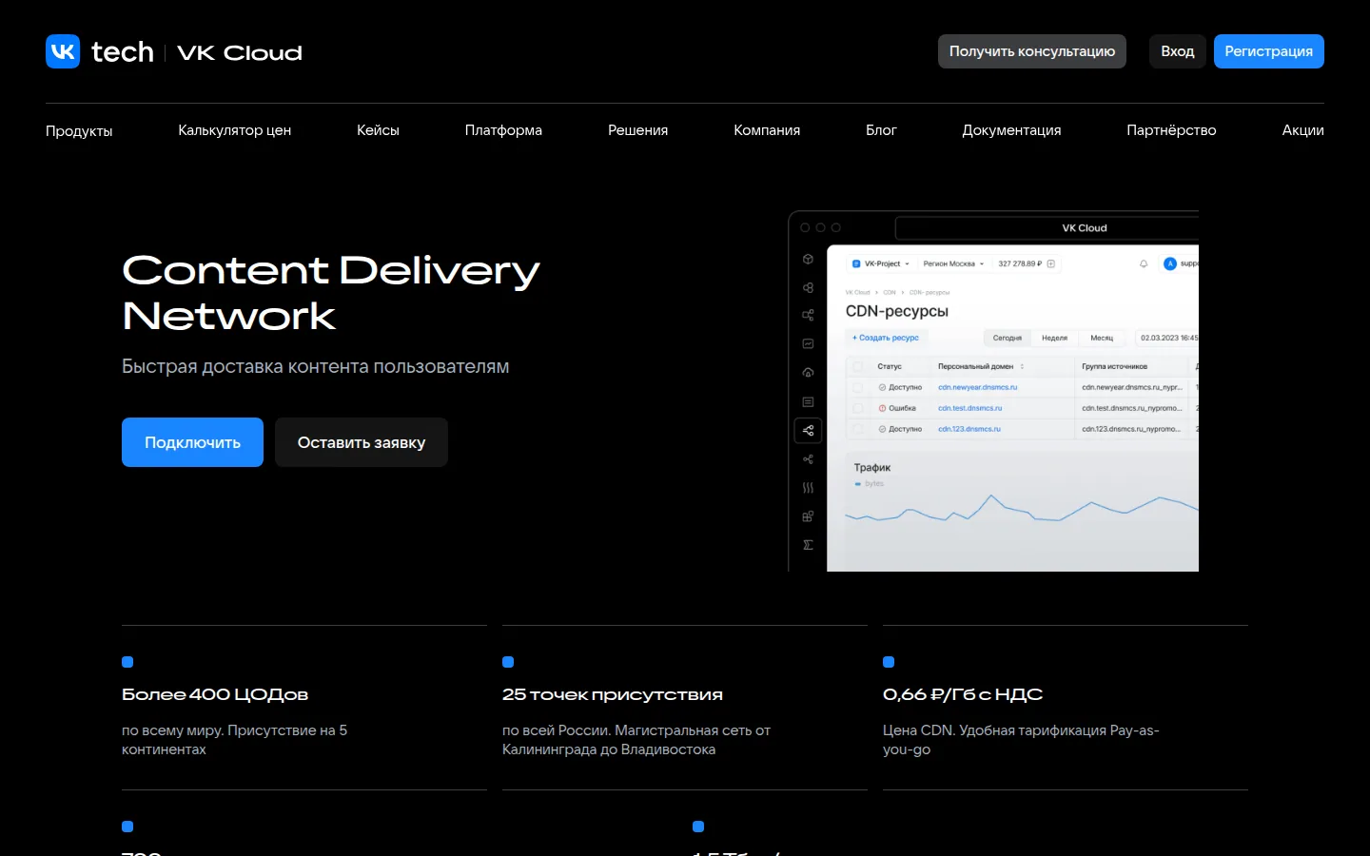The height and width of the screenshot is (856, 1370).
Task: Click the 'tech' wordmark in header
Action: 123,51
